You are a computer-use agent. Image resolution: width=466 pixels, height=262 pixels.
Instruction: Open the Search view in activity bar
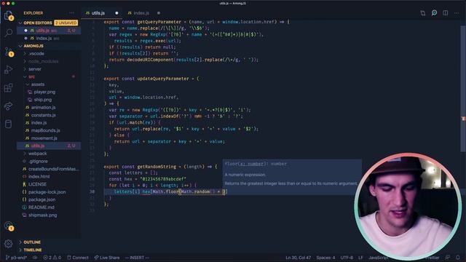tap(9, 33)
